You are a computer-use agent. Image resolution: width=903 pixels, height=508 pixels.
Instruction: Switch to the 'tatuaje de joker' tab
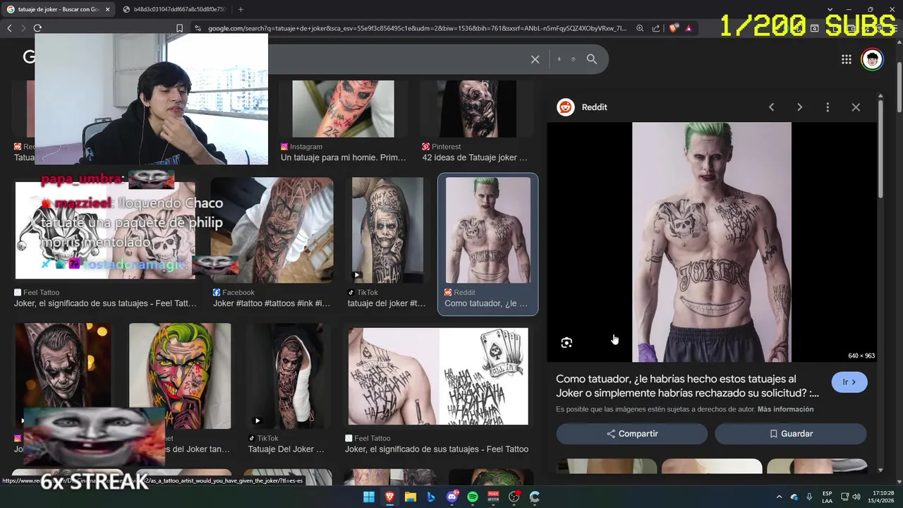coord(58,9)
